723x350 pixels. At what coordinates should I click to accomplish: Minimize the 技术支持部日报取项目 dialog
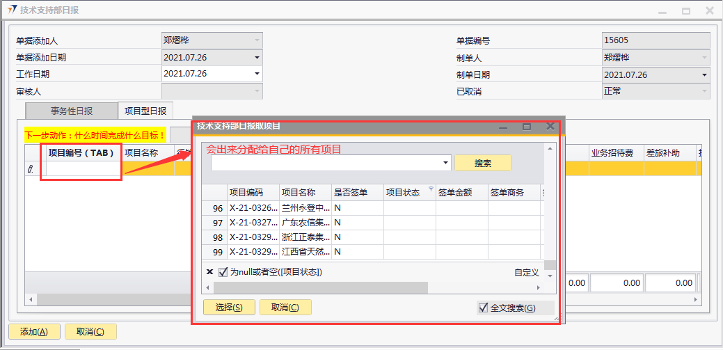pyautogui.click(x=503, y=127)
